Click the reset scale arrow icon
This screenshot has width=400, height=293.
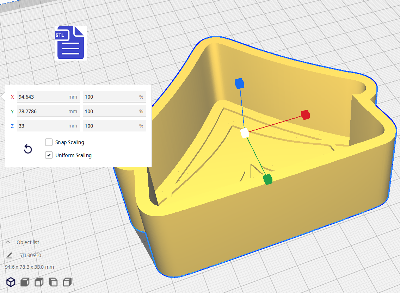(x=28, y=149)
